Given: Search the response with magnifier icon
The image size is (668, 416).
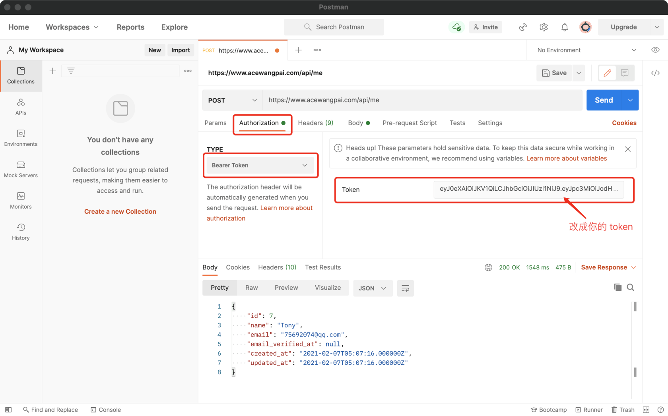Looking at the screenshot, I should 630,287.
